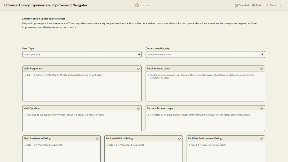Open the User Type dropdown
This screenshot has height=162, width=288.
point(82,55)
